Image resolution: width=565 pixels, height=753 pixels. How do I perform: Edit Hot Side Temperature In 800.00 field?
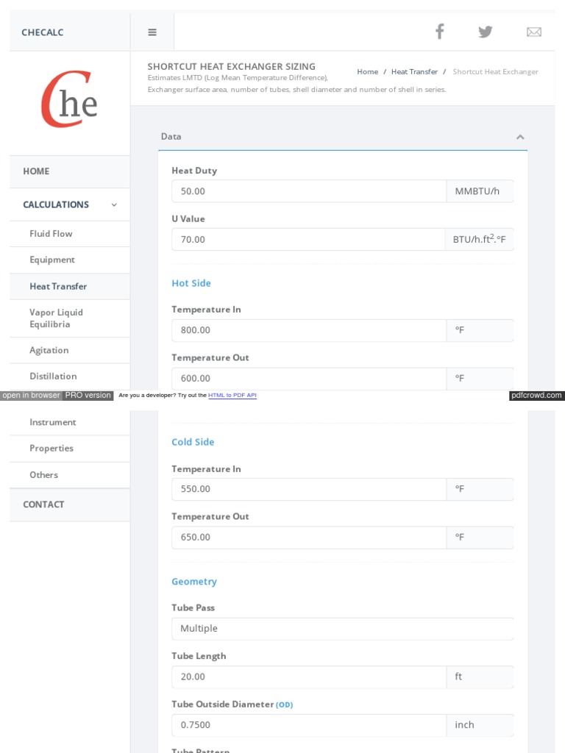[x=309, y=330]
